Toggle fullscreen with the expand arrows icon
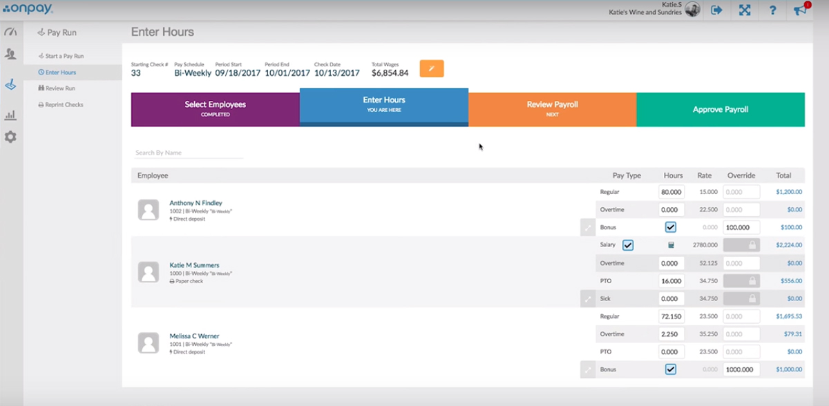 coord(744,10)
